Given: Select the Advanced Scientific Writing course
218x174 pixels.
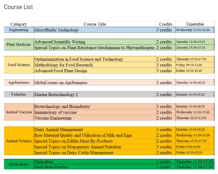Looking at the screenshot, I should pos(60,42).
